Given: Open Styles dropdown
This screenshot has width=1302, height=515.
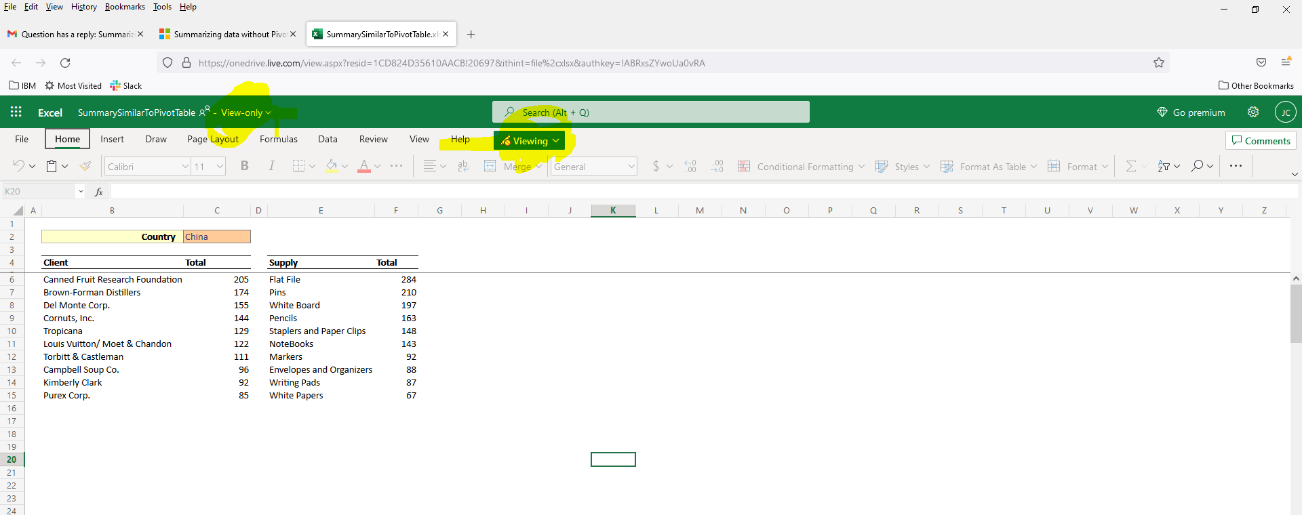Looking at the screenshot, I should (x=903, y=166).
